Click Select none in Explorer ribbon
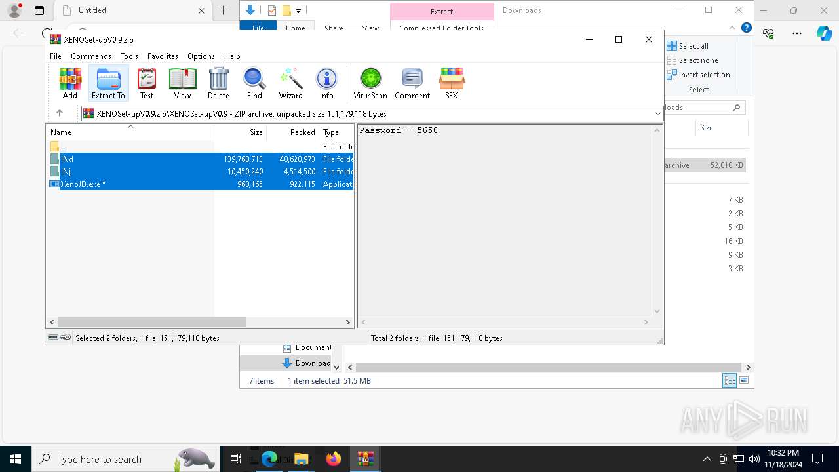The width and height of the screenshot is (839, 472). (x=693, y=60)
